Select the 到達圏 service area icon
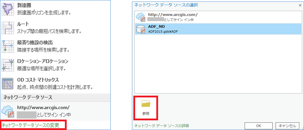 click(x=8, y=9)
